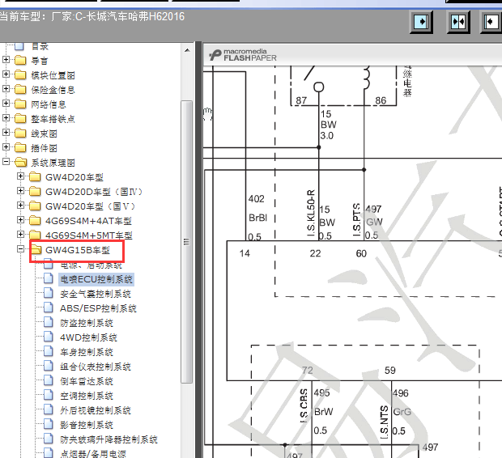Open 4WD控制系统 diagram

click(89, 337)
